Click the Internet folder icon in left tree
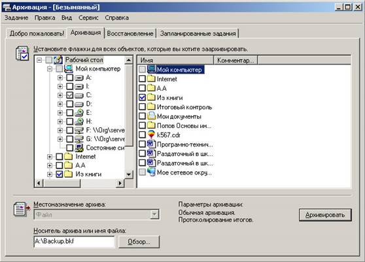The image size is (365, 262). [69, 156]
